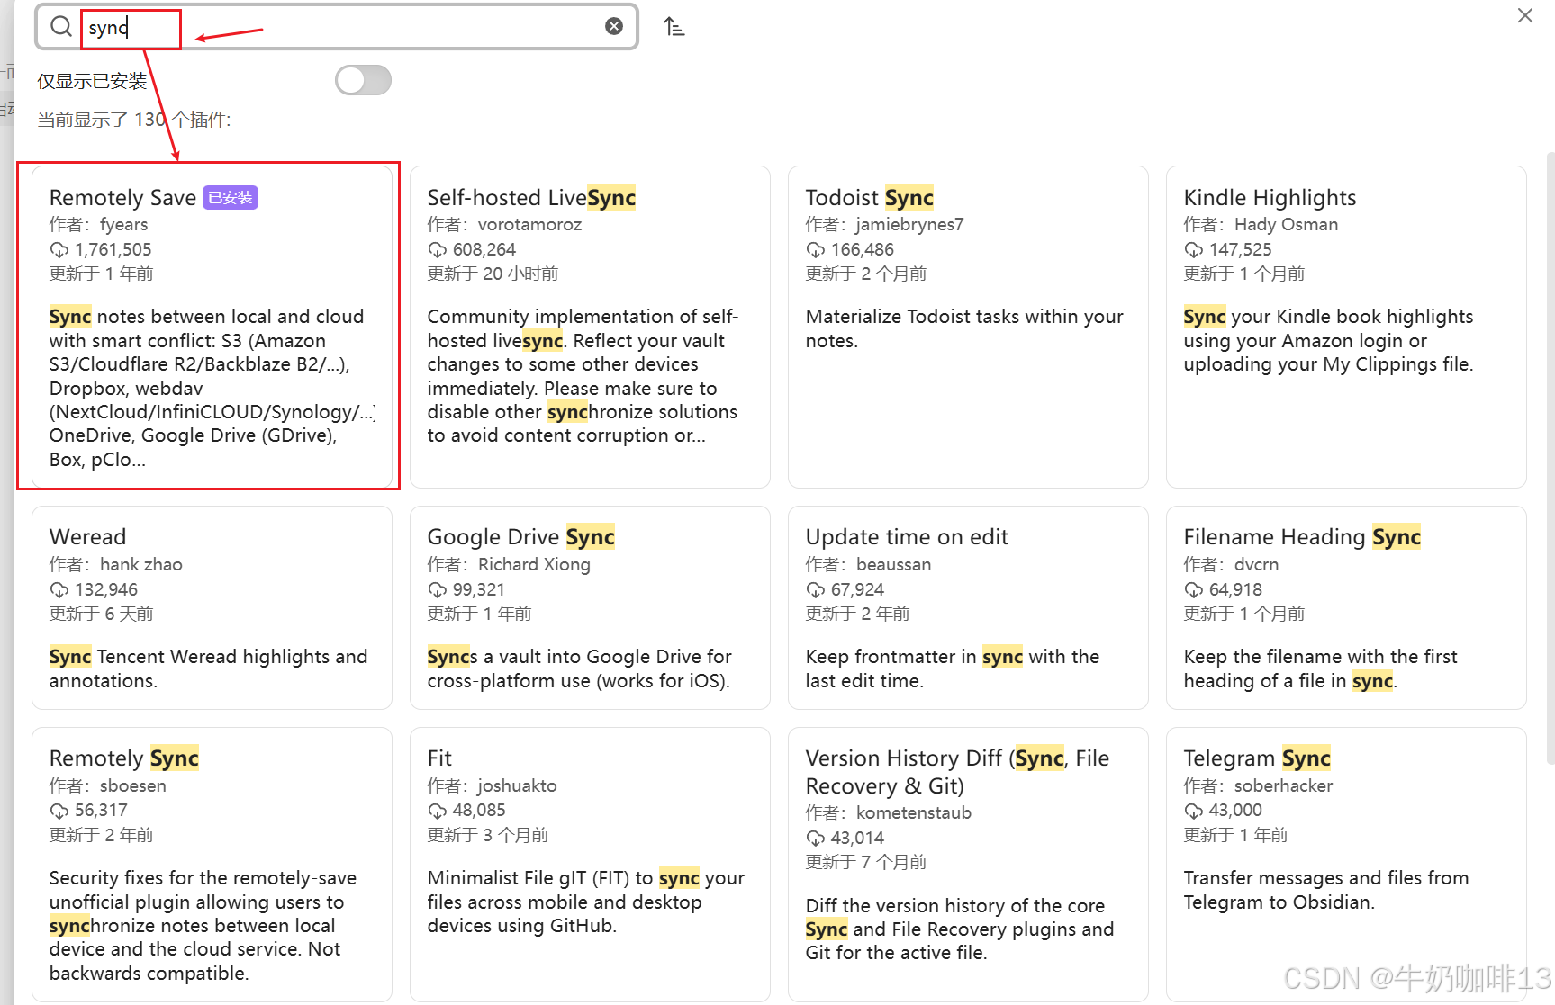Focus the plugin search input field
This screenshot has height=1005, width=1555.
[337, 27]
